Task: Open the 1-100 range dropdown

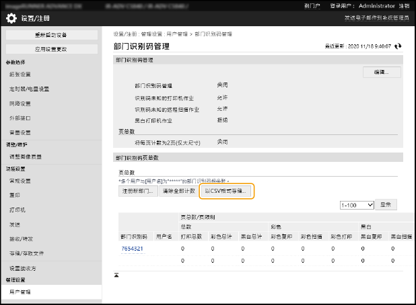Action: [356, 204]
